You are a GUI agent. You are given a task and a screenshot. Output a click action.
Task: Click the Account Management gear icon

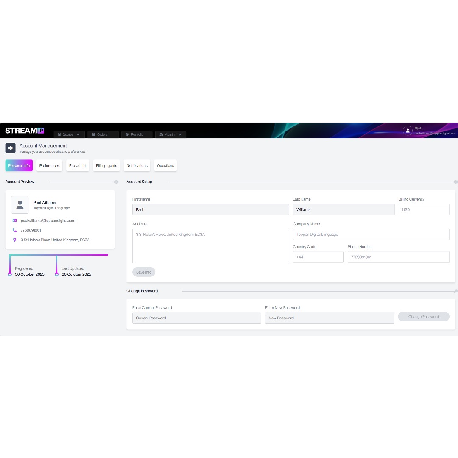coord(11,148)
